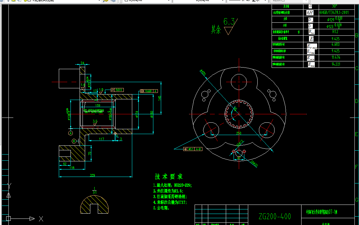Select the ø129 value in the table
This screenshot has height=225, width=359.
(335, 19)
